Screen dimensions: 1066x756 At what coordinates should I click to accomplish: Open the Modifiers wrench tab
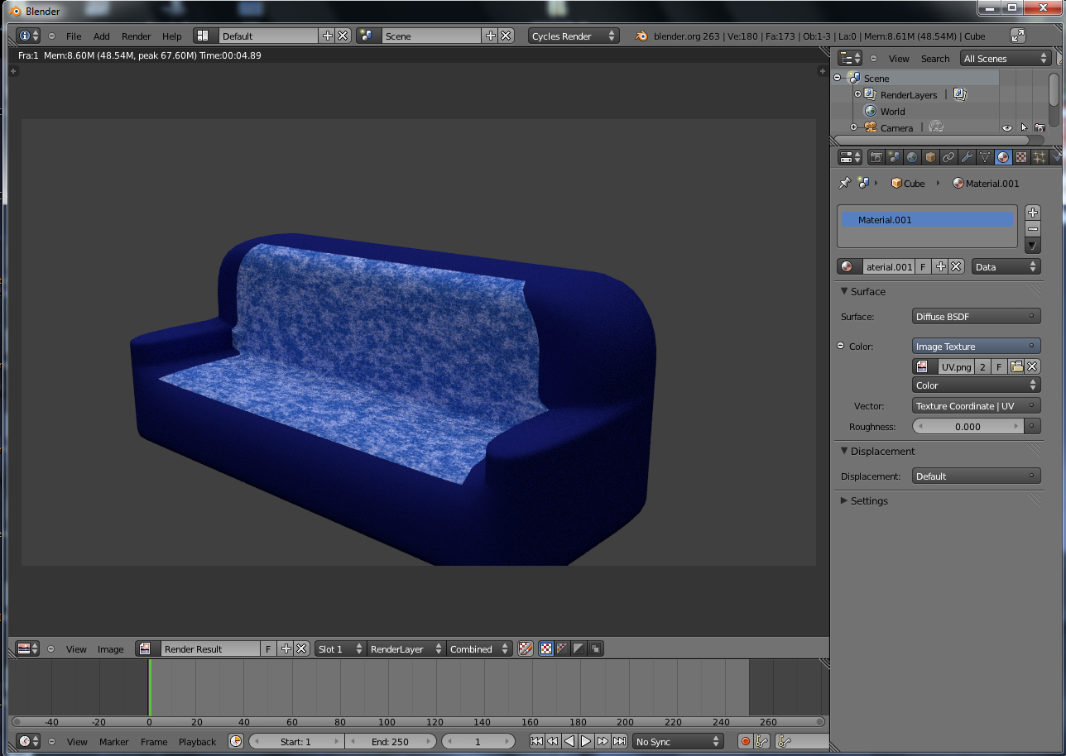pos(967,157)
